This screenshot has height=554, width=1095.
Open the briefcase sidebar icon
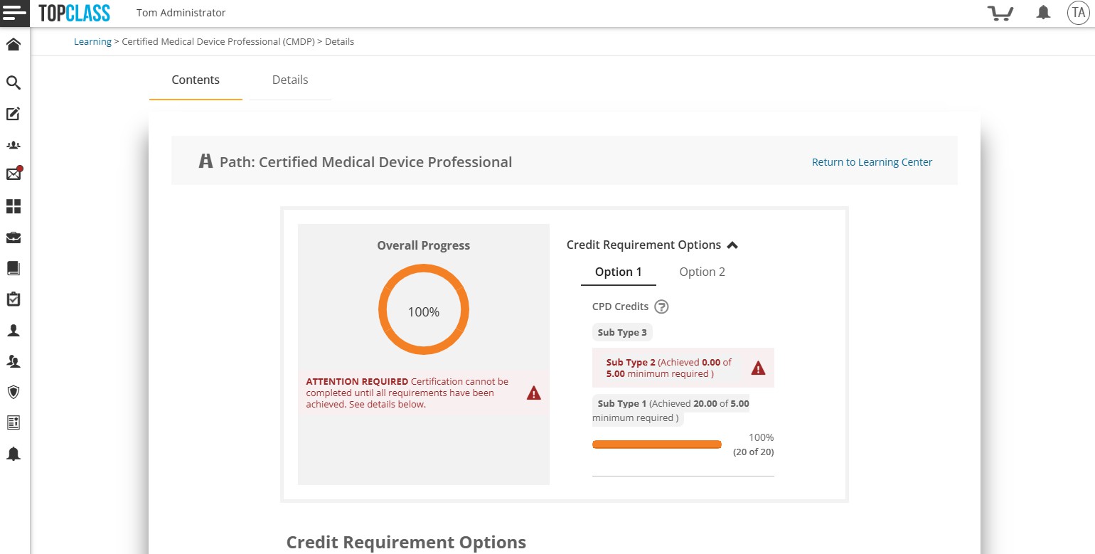14,238
